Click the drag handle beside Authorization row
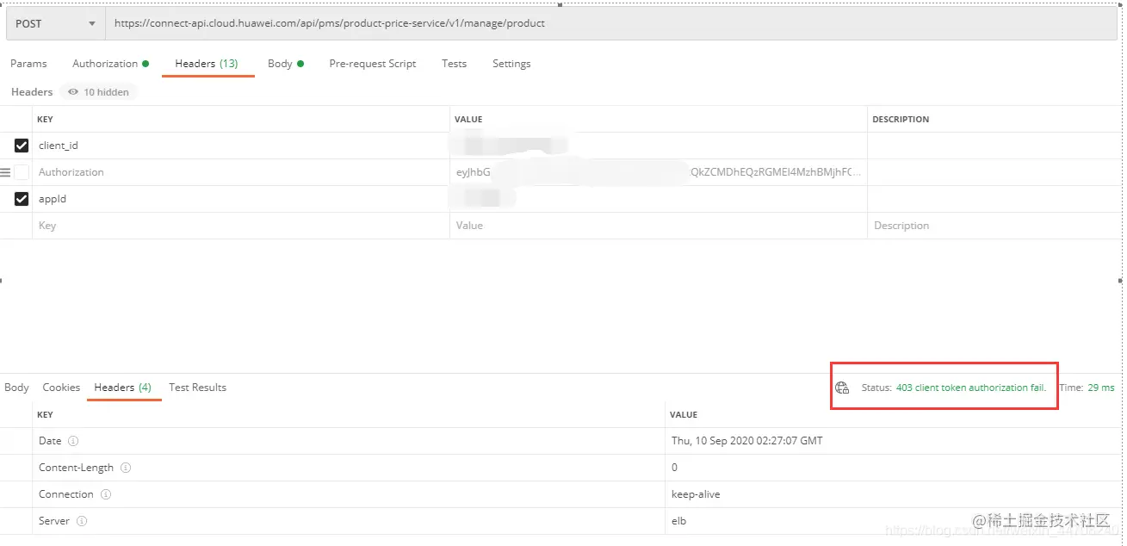Viewport: 1127px width, 546px height. click(x=5, y=172)
